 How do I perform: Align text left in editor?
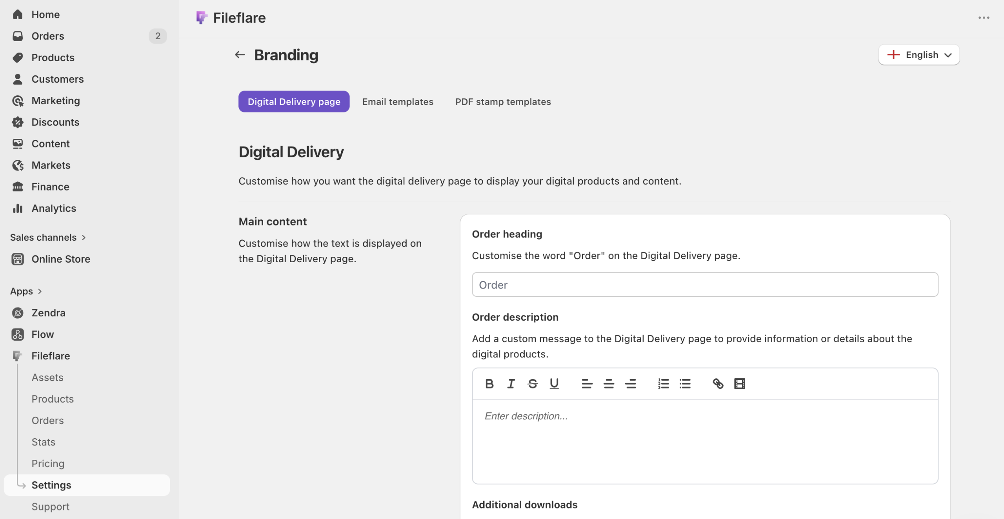pyautogui.click(x=587, y=384)
